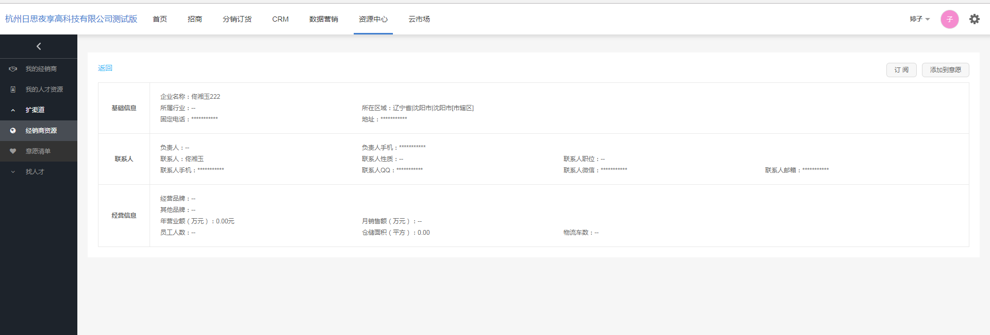Open settings with the gear icon
The height and width of the screenshot is (335, 990).
(974, 19)
